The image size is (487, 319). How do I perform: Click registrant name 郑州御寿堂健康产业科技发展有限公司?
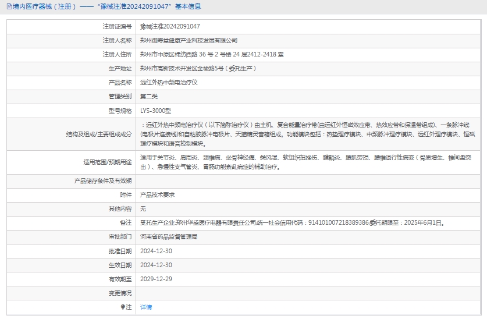click(189, 40)
